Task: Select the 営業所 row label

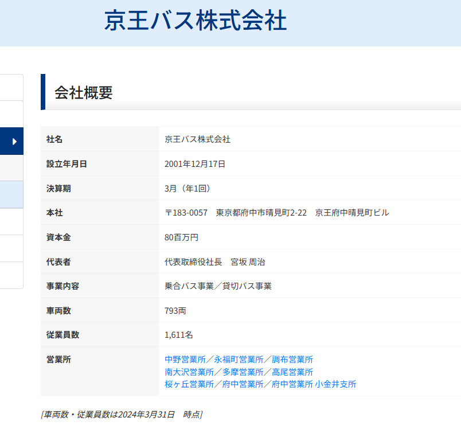Action: pyautogui.click(x=58, y=359)
